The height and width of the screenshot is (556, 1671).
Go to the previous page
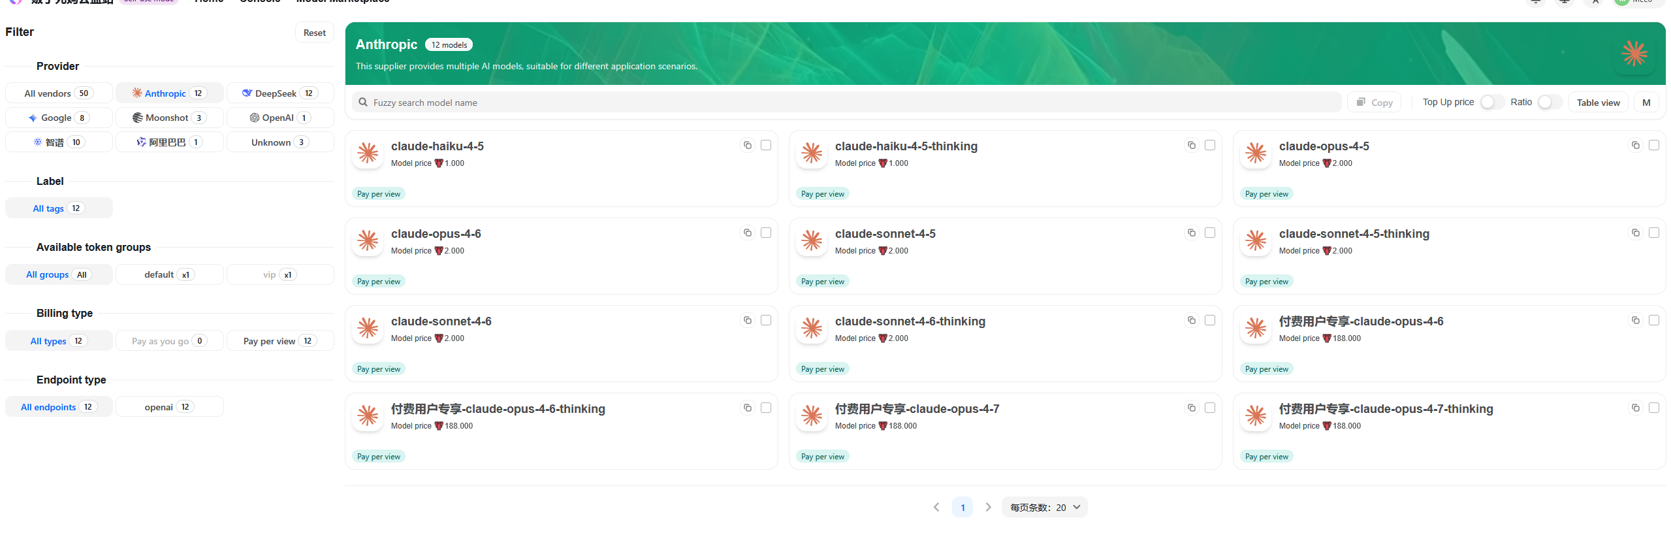[936, 508]
